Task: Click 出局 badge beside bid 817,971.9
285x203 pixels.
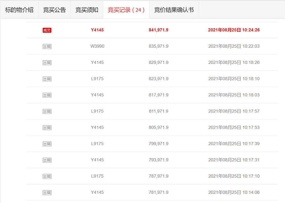Action: click(x=47, y=95)
